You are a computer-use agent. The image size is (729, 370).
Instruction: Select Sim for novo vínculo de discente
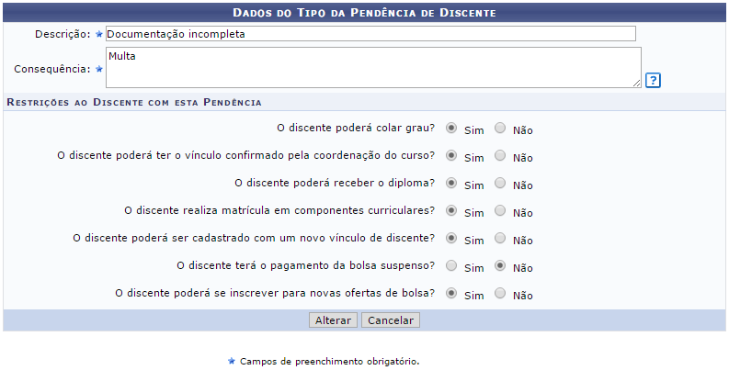tap(451, 239)
